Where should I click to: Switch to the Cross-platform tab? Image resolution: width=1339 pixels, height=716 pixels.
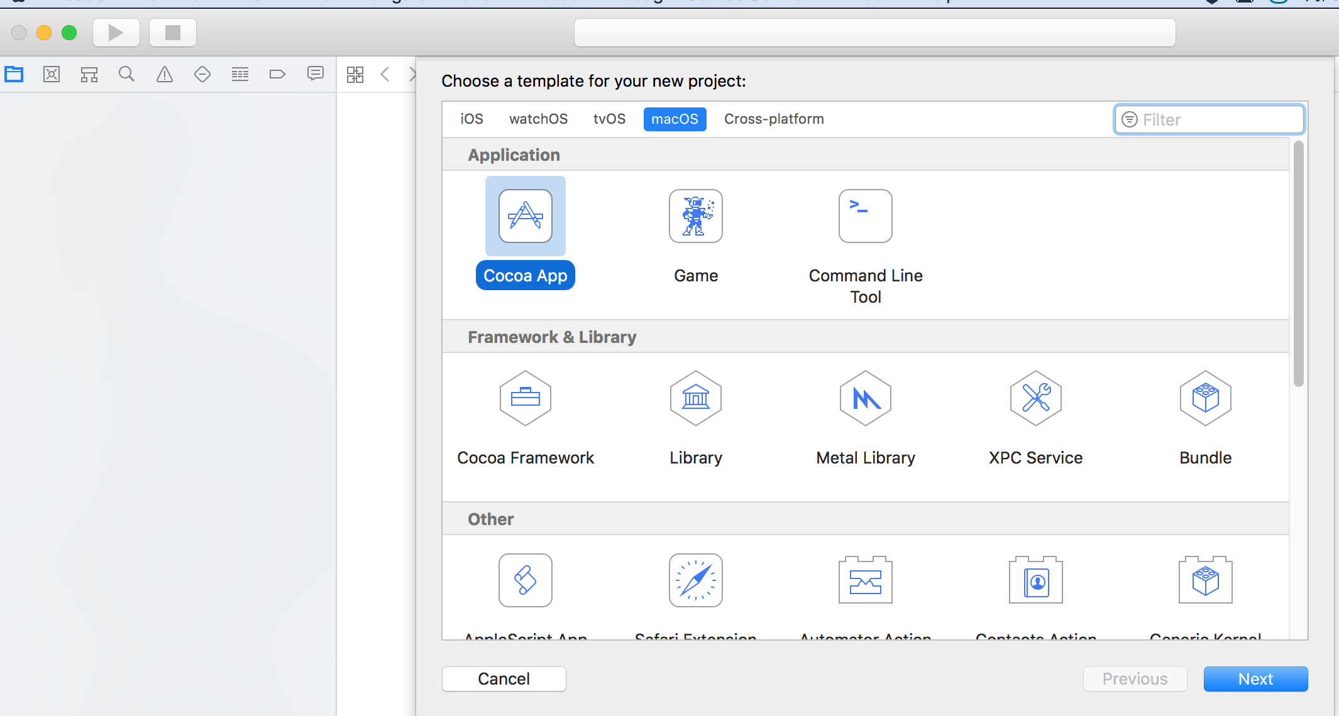point(773,119)
